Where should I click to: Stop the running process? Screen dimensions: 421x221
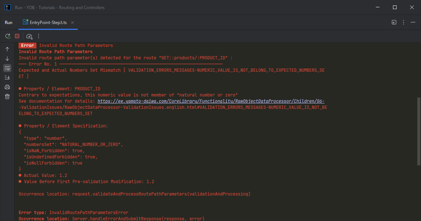tap(17, 36)
